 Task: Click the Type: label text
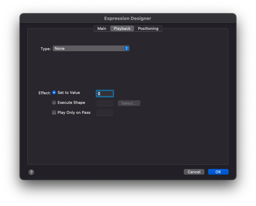coord(46,49)
